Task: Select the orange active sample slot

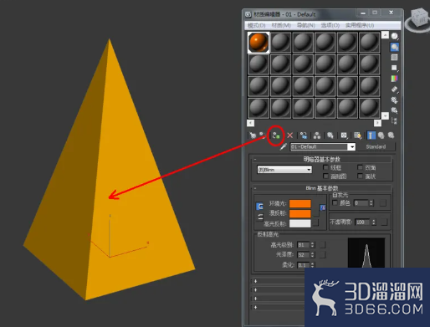Action: click(259, 43)
